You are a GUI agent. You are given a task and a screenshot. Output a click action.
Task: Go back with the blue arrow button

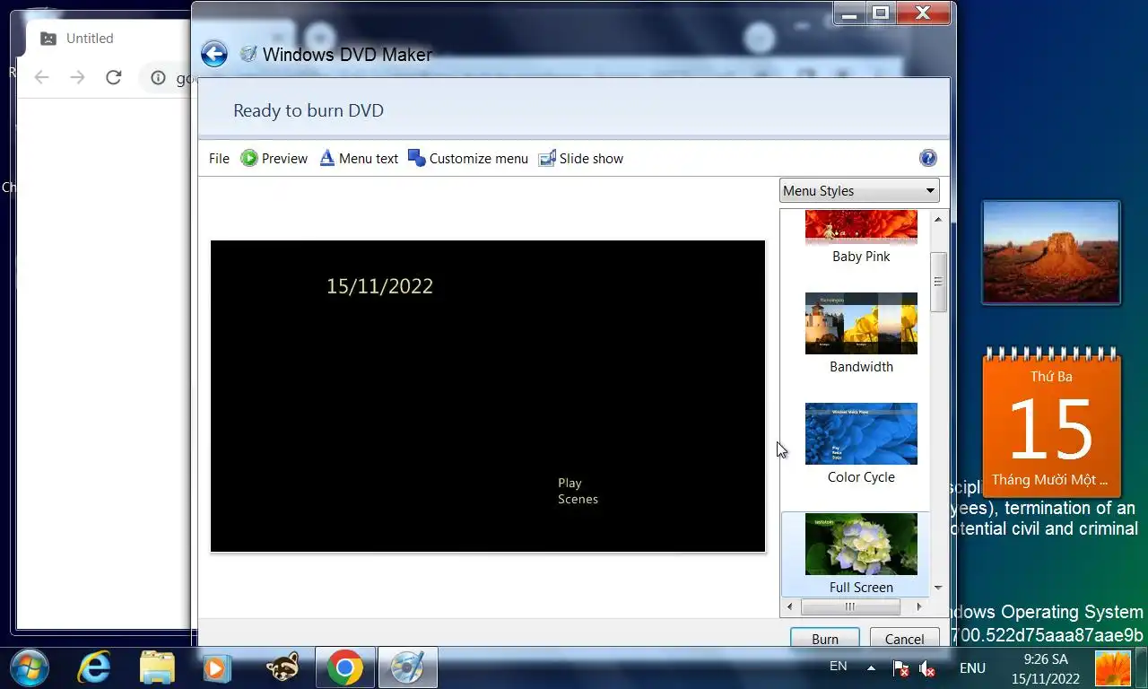tap(213, 55)
